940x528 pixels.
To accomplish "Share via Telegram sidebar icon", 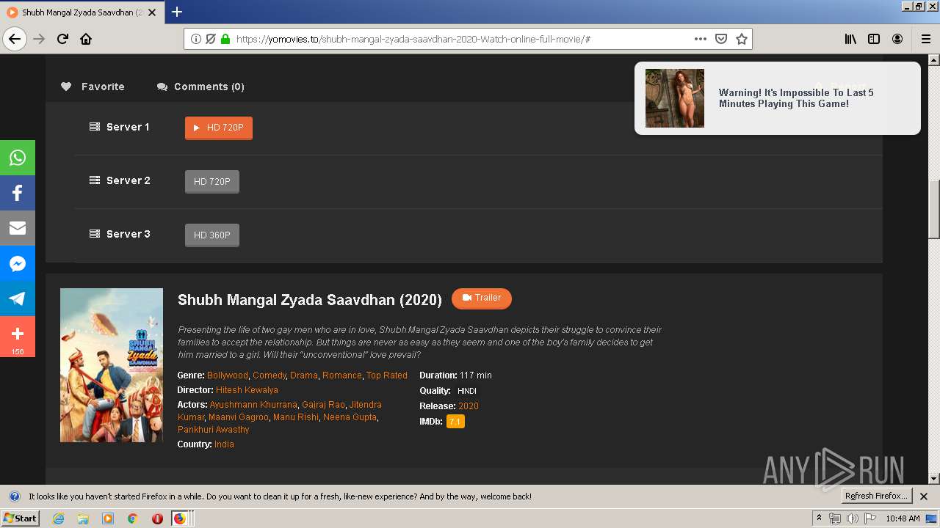I will click(18, 298).
